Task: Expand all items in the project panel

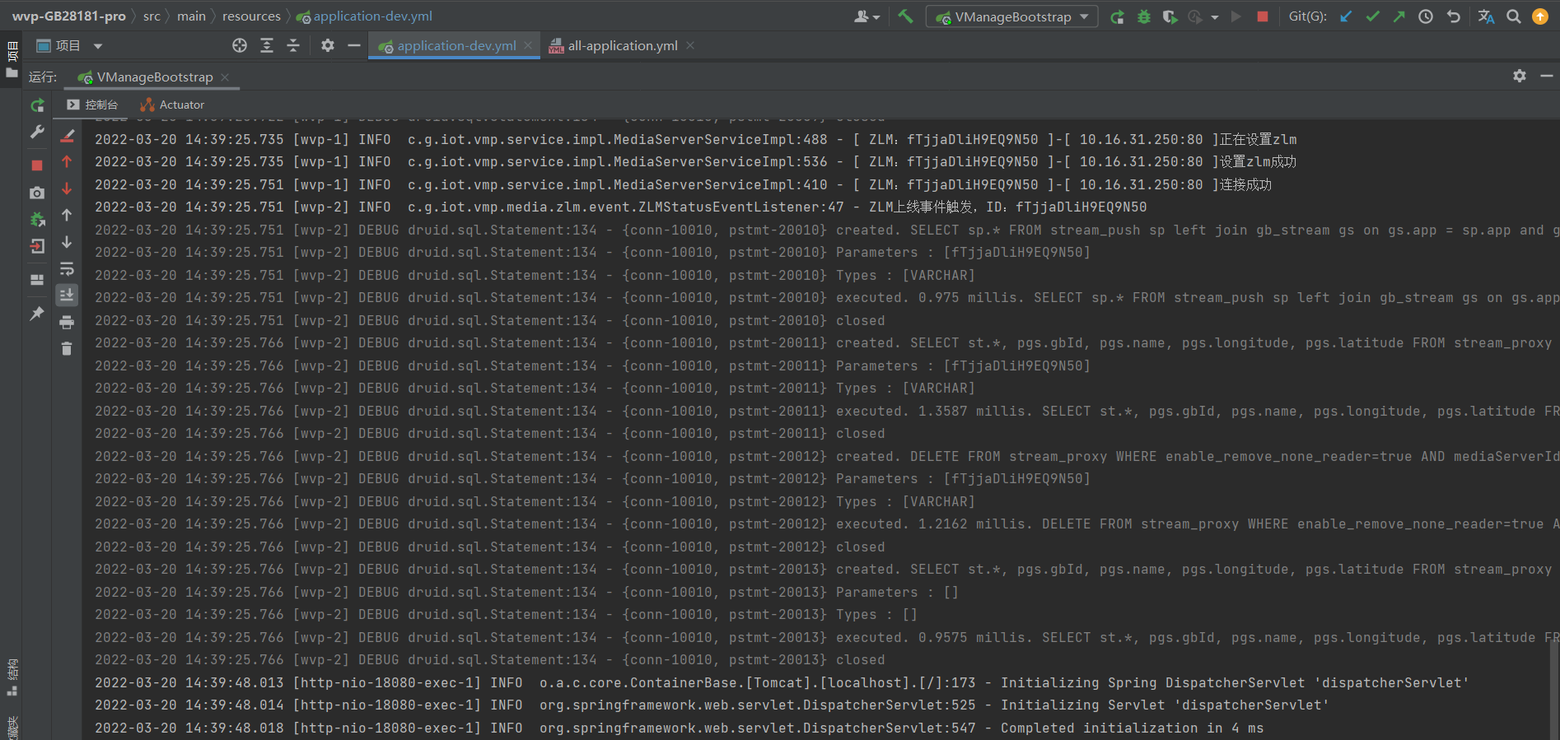Action: [267, 45]
